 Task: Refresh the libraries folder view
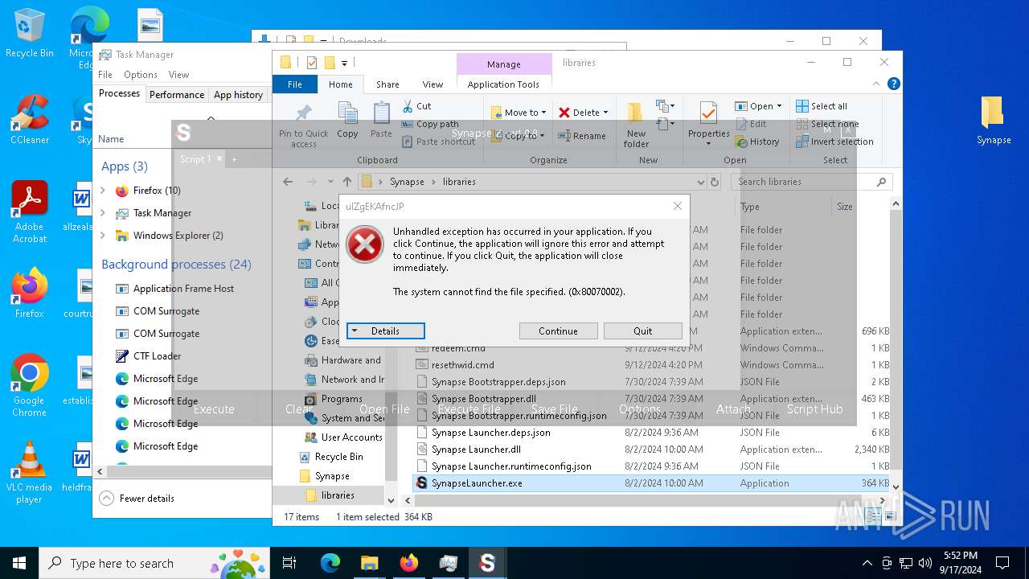(715, 182)
